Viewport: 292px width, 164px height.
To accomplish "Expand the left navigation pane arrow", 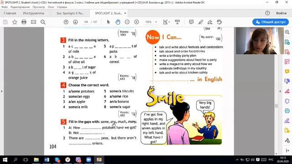I will (x=2, y=91).
